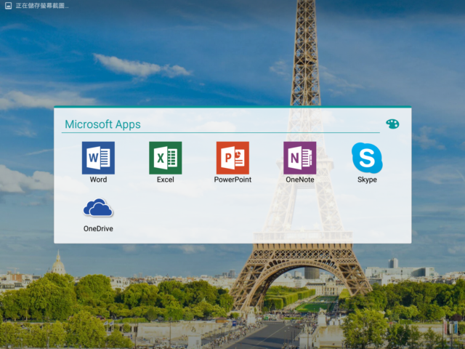Tap the saving screenshot notification text
Viewport: 465px width, 349px height.
coord(42,6)
